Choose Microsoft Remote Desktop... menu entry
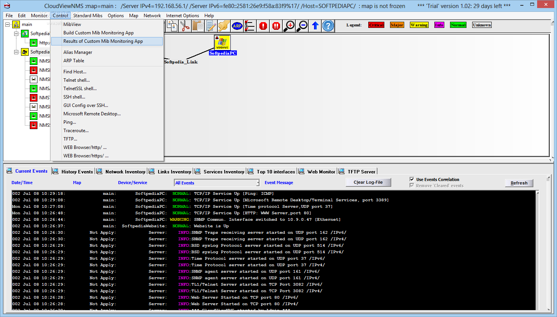 107,114
